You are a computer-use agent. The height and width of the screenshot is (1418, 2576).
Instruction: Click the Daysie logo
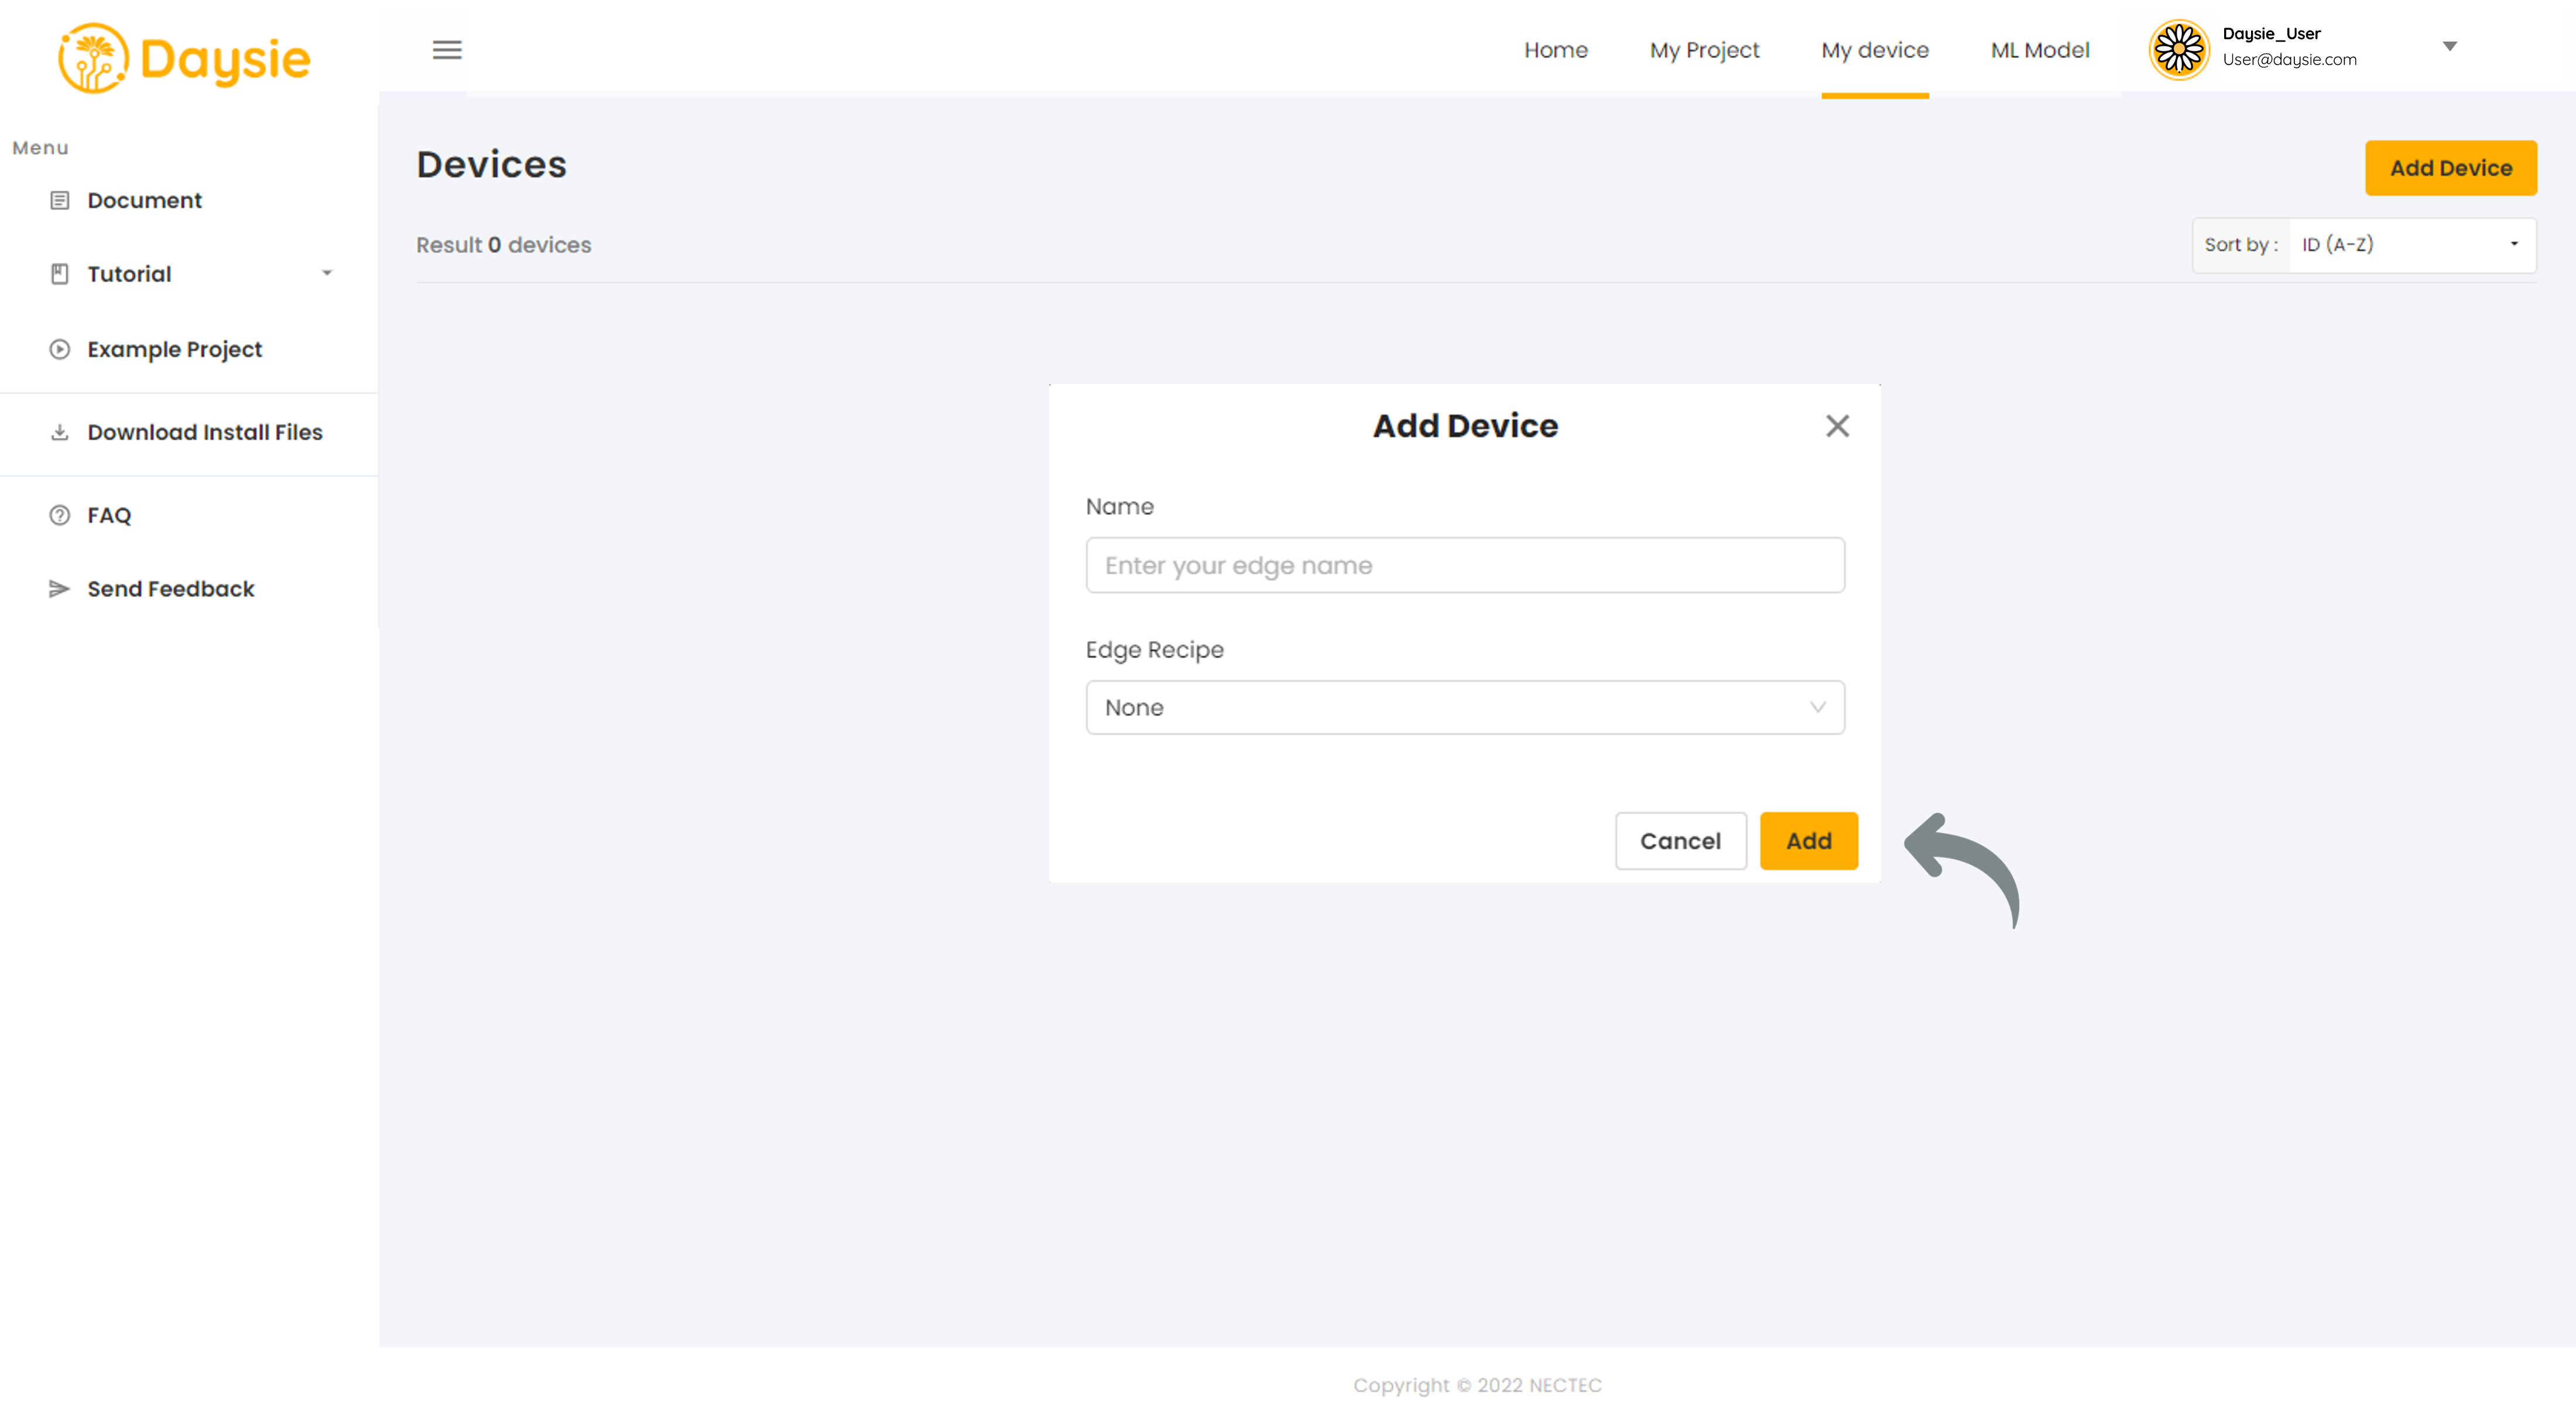[185, 58]
